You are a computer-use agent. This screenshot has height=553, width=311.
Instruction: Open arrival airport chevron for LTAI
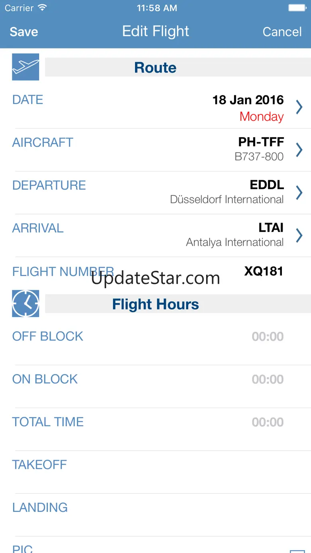(299, 235)
